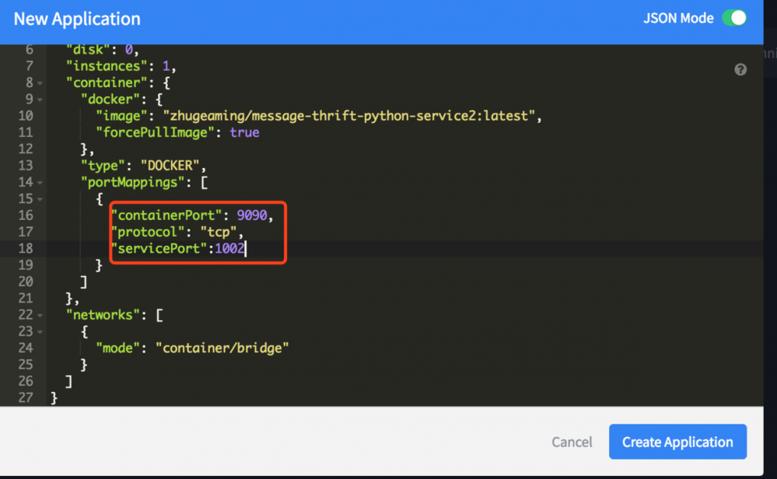Click the "disk" value 0
The height and width of the screenshot is (479, 777).
pos(129,50)
